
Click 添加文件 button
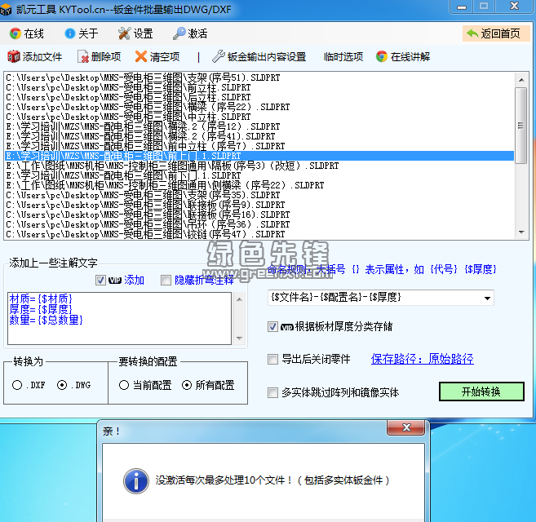click(35, 57)
